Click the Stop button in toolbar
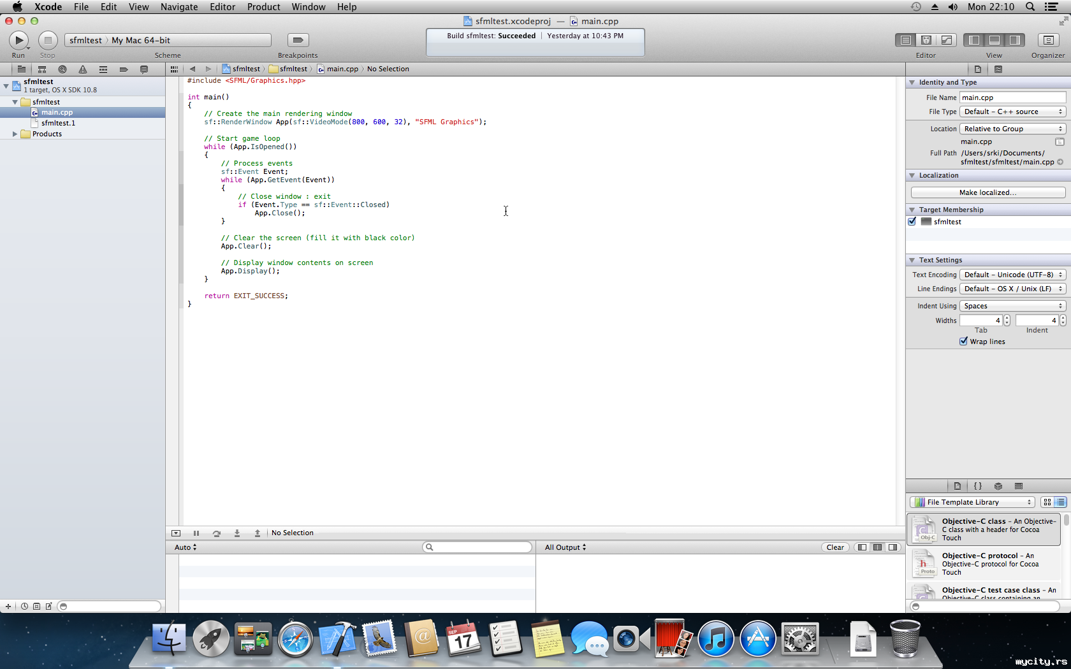The height and width of the screenshot is (669, 1071). (x=48, y=40)
